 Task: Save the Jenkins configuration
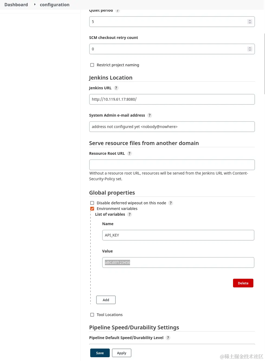click(100, 353)
